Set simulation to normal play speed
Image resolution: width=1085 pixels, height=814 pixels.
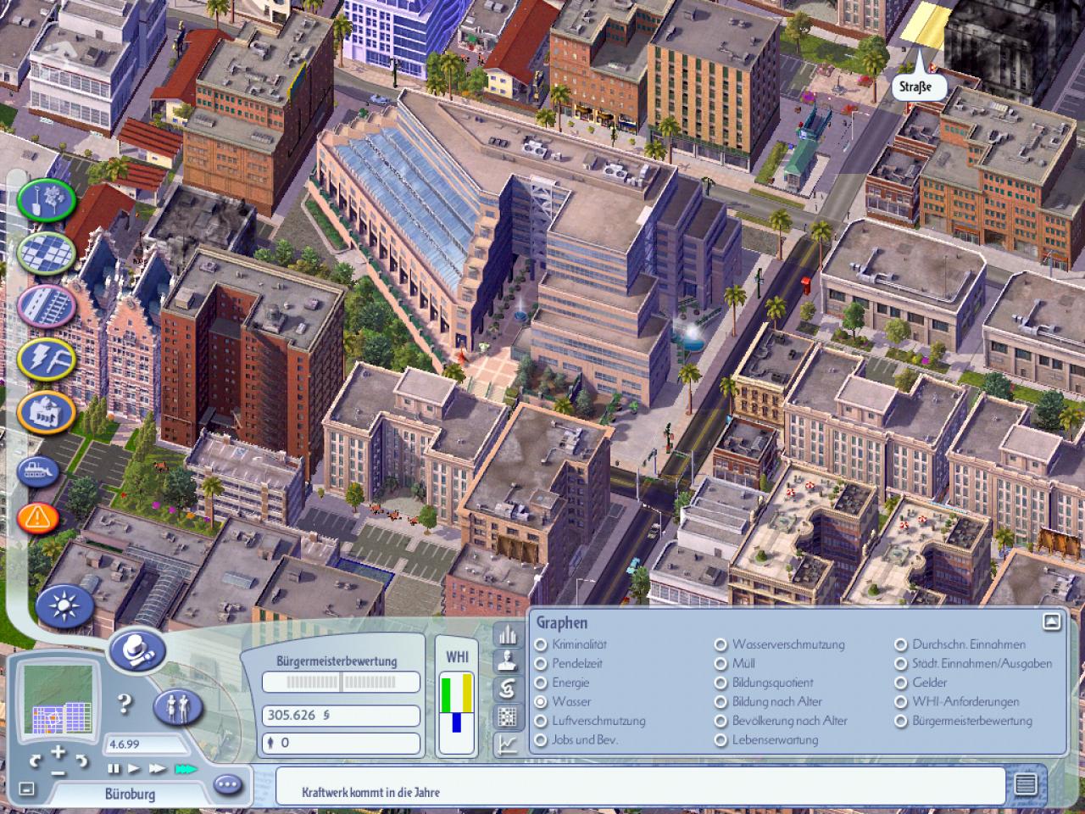click(134, 769)
